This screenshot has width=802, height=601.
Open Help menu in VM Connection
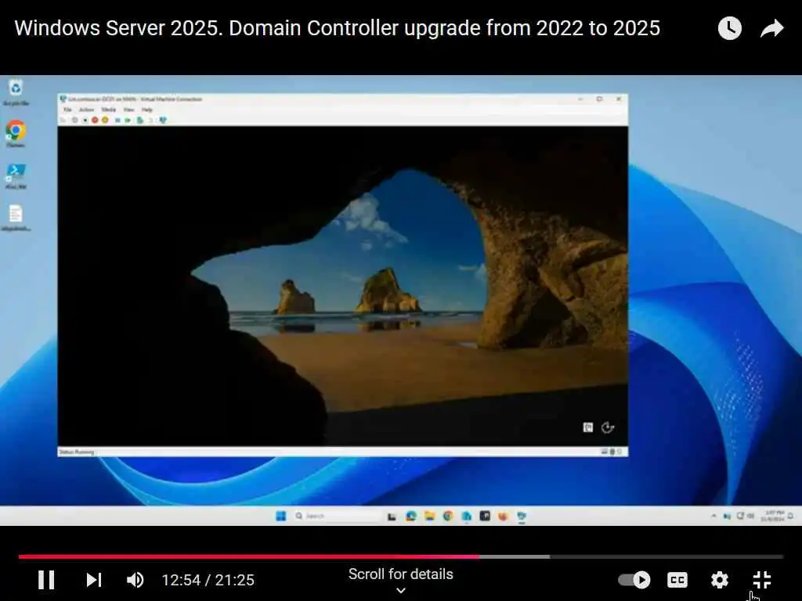tap(147, 110)
